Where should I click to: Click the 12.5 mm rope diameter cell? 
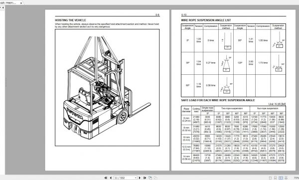click(186, 148)
